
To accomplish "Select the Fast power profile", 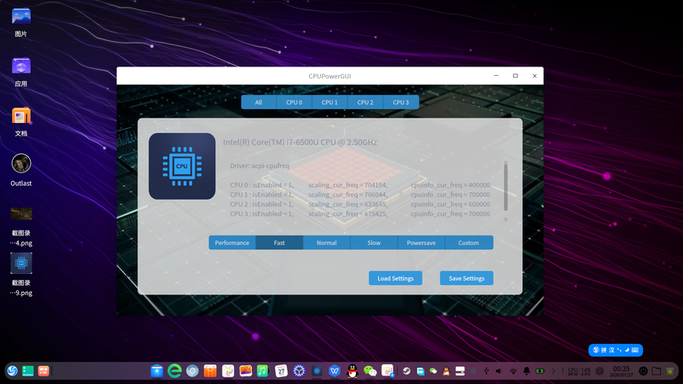I will pos(279,242).
